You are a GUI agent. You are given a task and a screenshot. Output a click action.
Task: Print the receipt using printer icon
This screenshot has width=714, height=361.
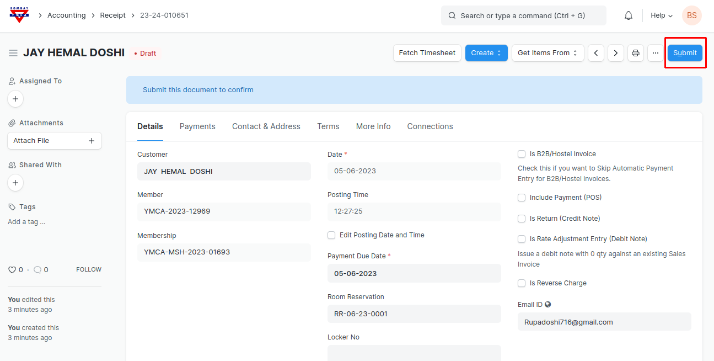[635, 53]
